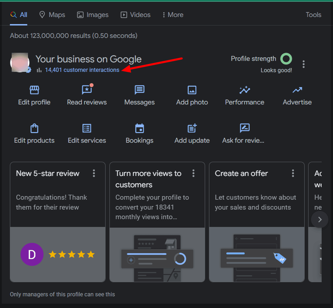
Task: Click the Create an offer card title
Action: (x=241, y=173)
